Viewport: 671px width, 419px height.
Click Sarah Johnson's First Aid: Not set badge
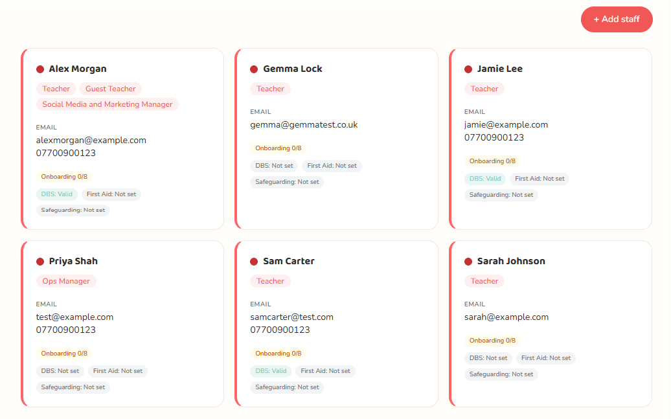(546, 358)
